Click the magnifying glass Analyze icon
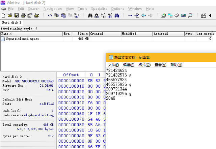Viewport: 216px width, 149px height. 190,16
